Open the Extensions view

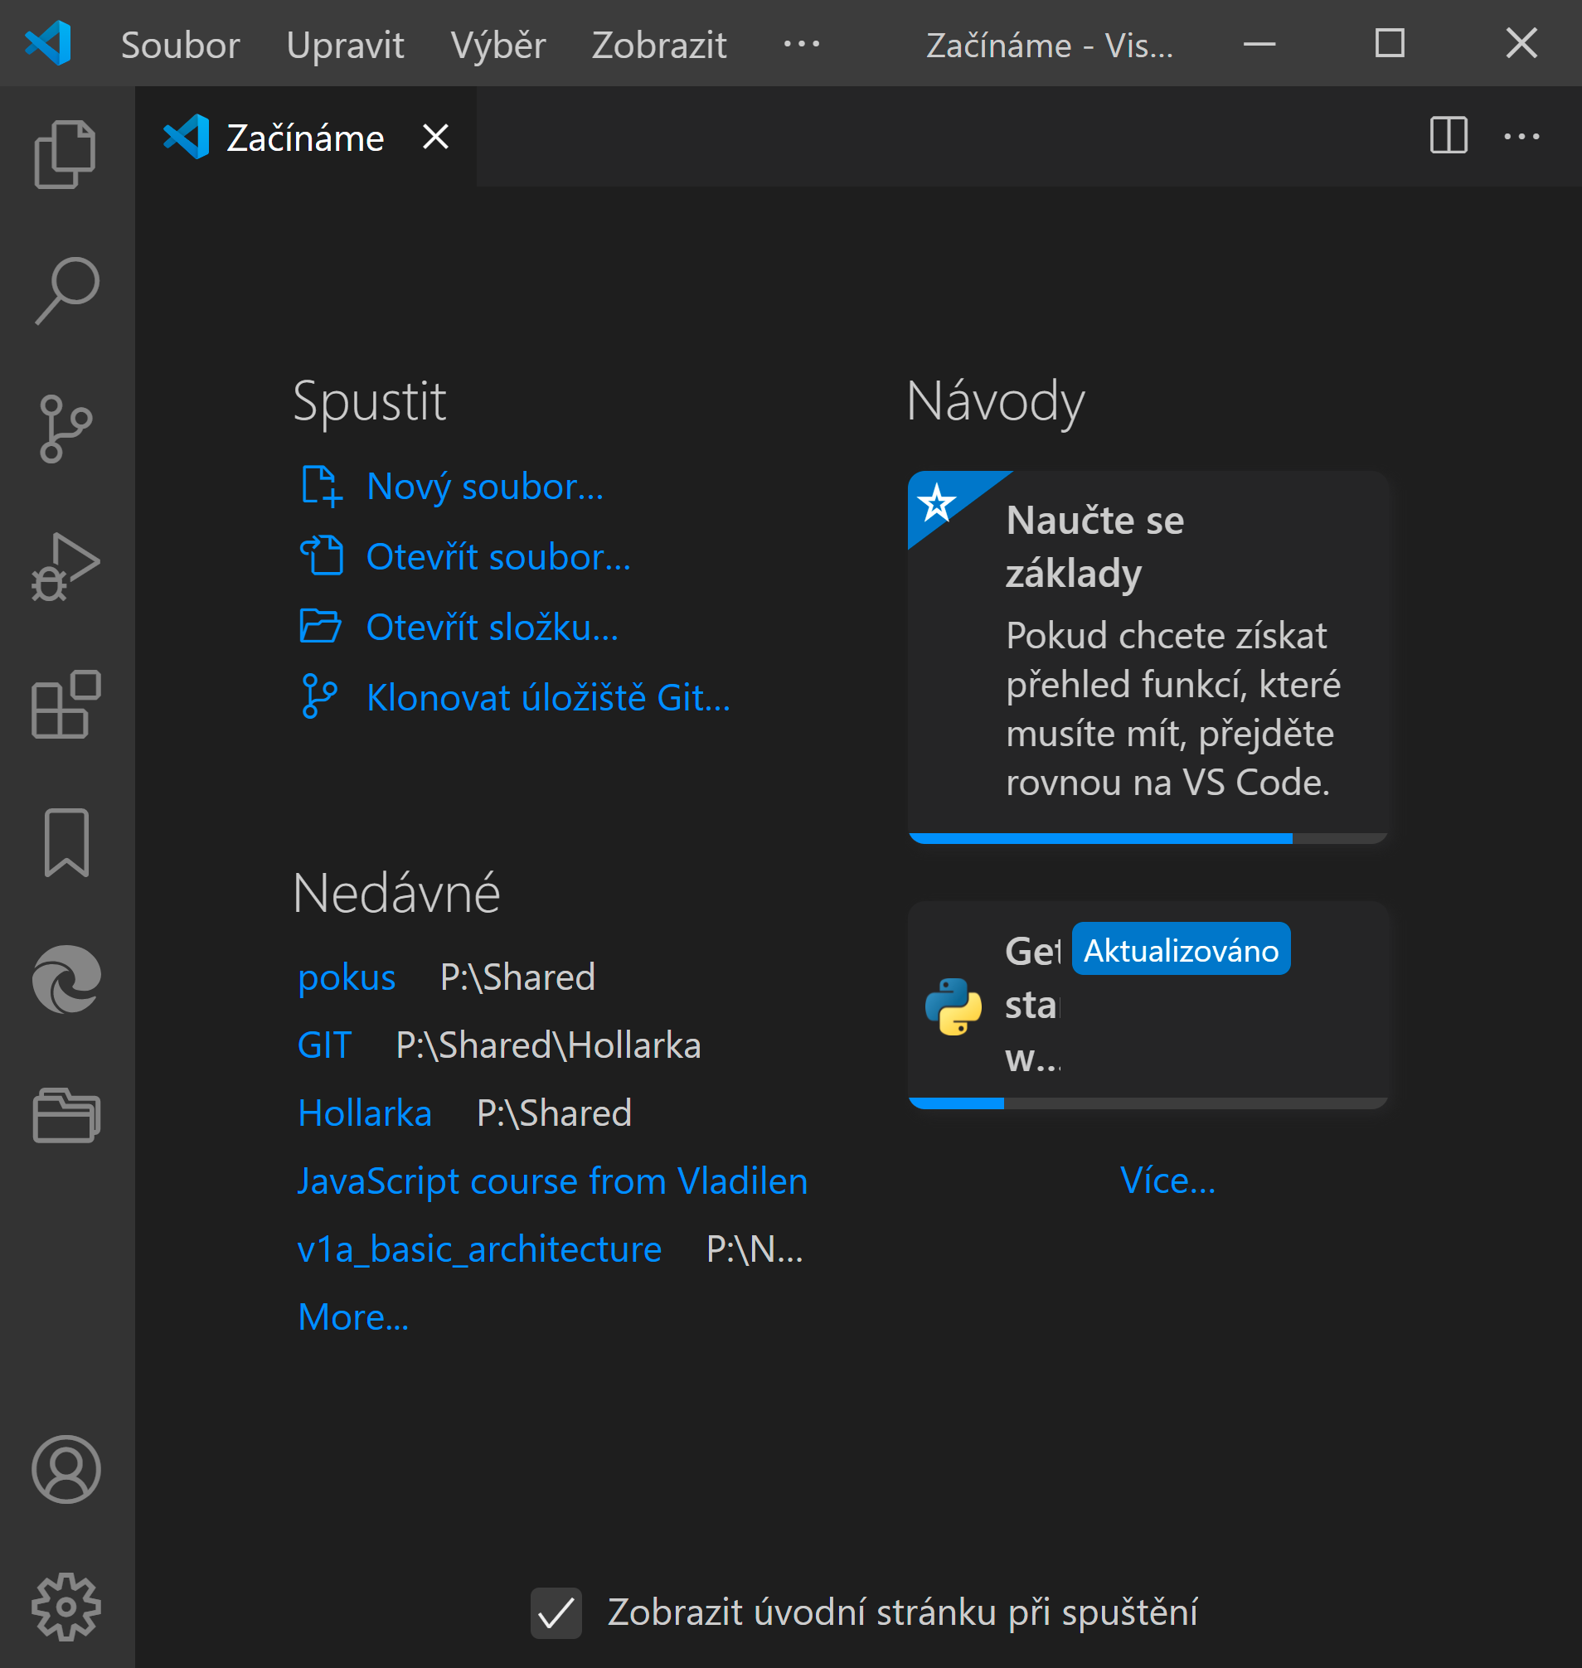66,705
